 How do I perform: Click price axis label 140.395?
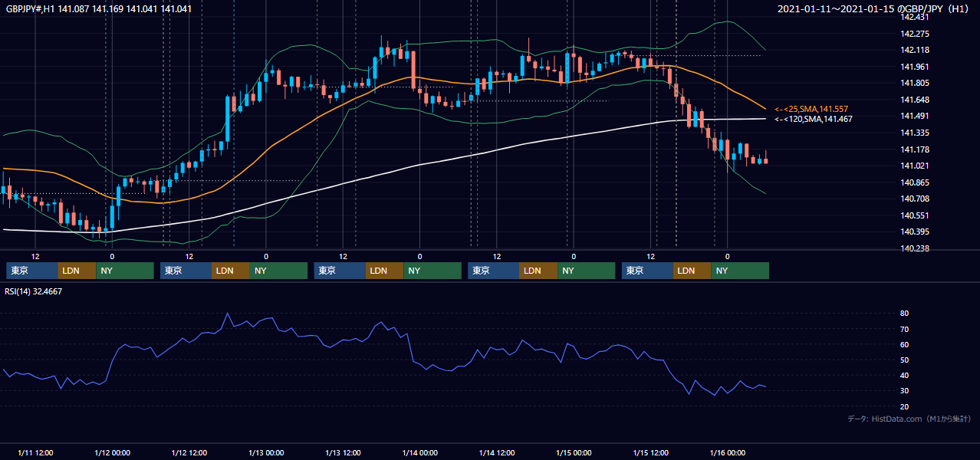click(x=916, y=232)
